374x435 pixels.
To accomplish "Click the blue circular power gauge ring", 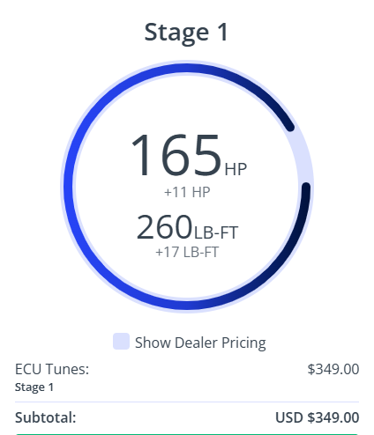I will click(69, 187).
